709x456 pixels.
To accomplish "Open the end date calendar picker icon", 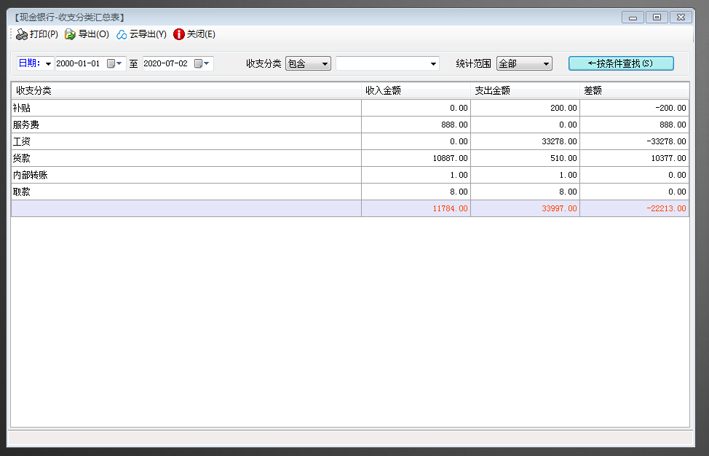I will [x=199, y=64].
